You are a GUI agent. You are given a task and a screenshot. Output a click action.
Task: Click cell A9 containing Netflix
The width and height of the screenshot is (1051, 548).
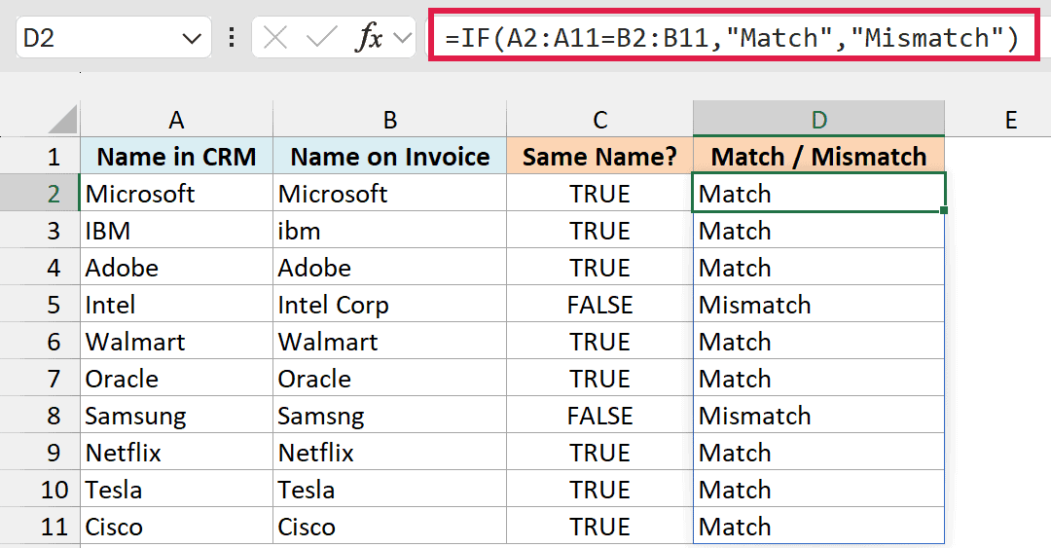point(176,452)
